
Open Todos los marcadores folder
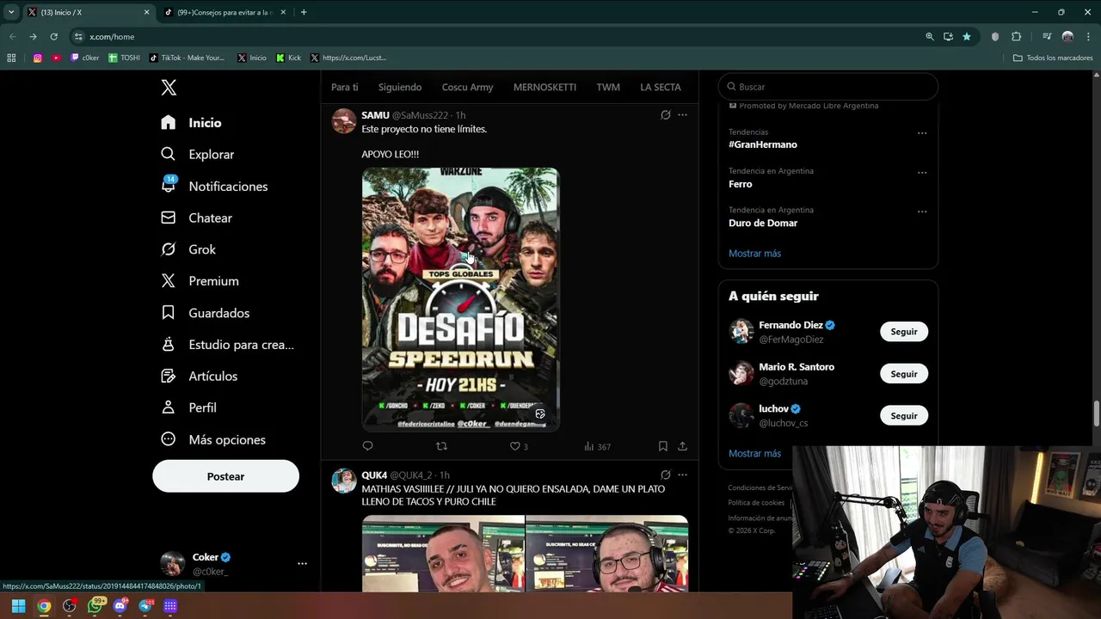(x=1053, y=58)
